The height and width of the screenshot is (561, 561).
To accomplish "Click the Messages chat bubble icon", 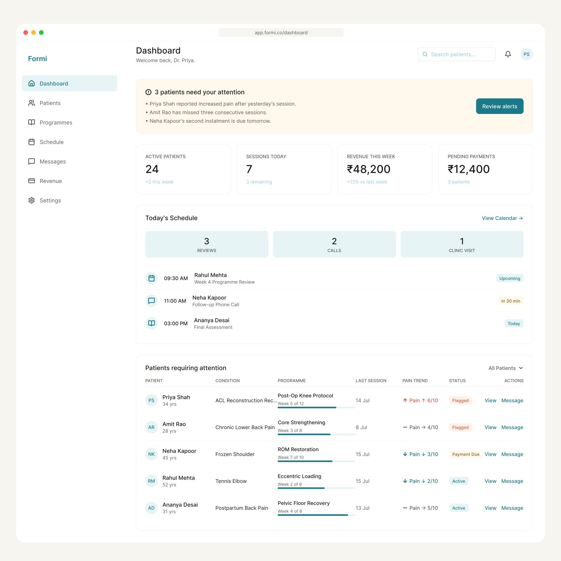I will [32, 161].
